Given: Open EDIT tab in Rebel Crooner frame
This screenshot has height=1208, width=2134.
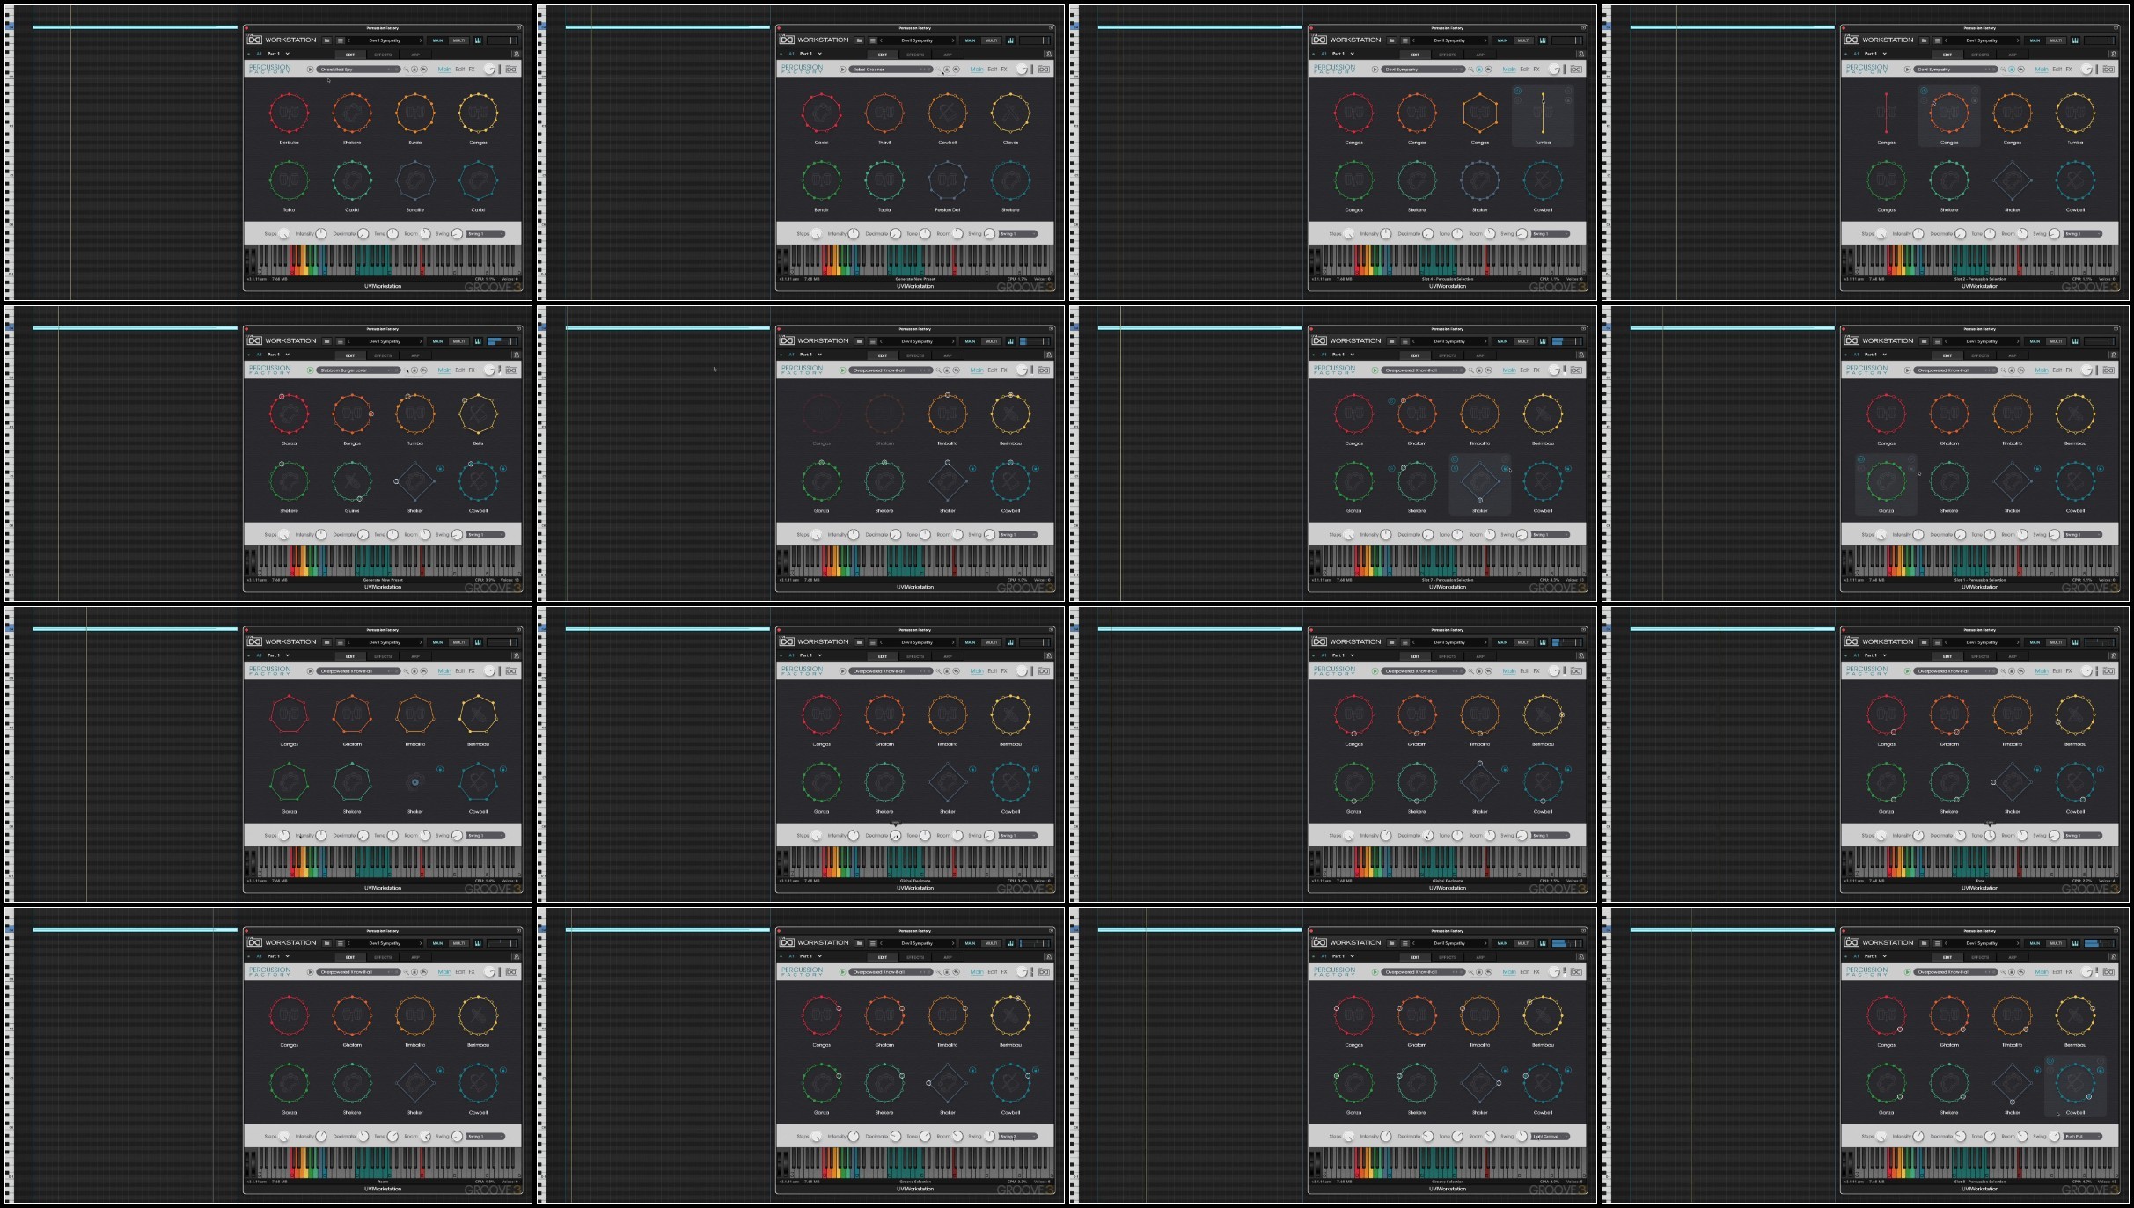Looking at the screenshot, I should (883, 55).
